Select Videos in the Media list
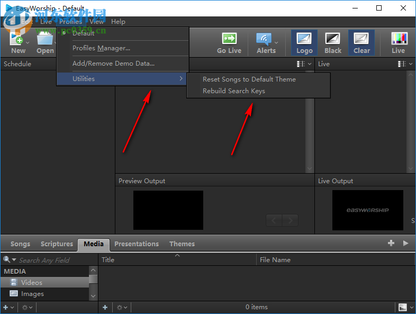The image size is (416, 314). (x=45, y=282)
